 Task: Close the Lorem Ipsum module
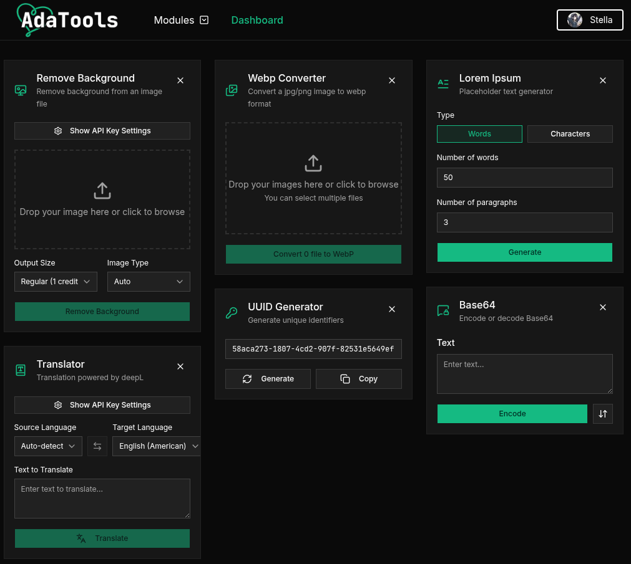[603, 80]
